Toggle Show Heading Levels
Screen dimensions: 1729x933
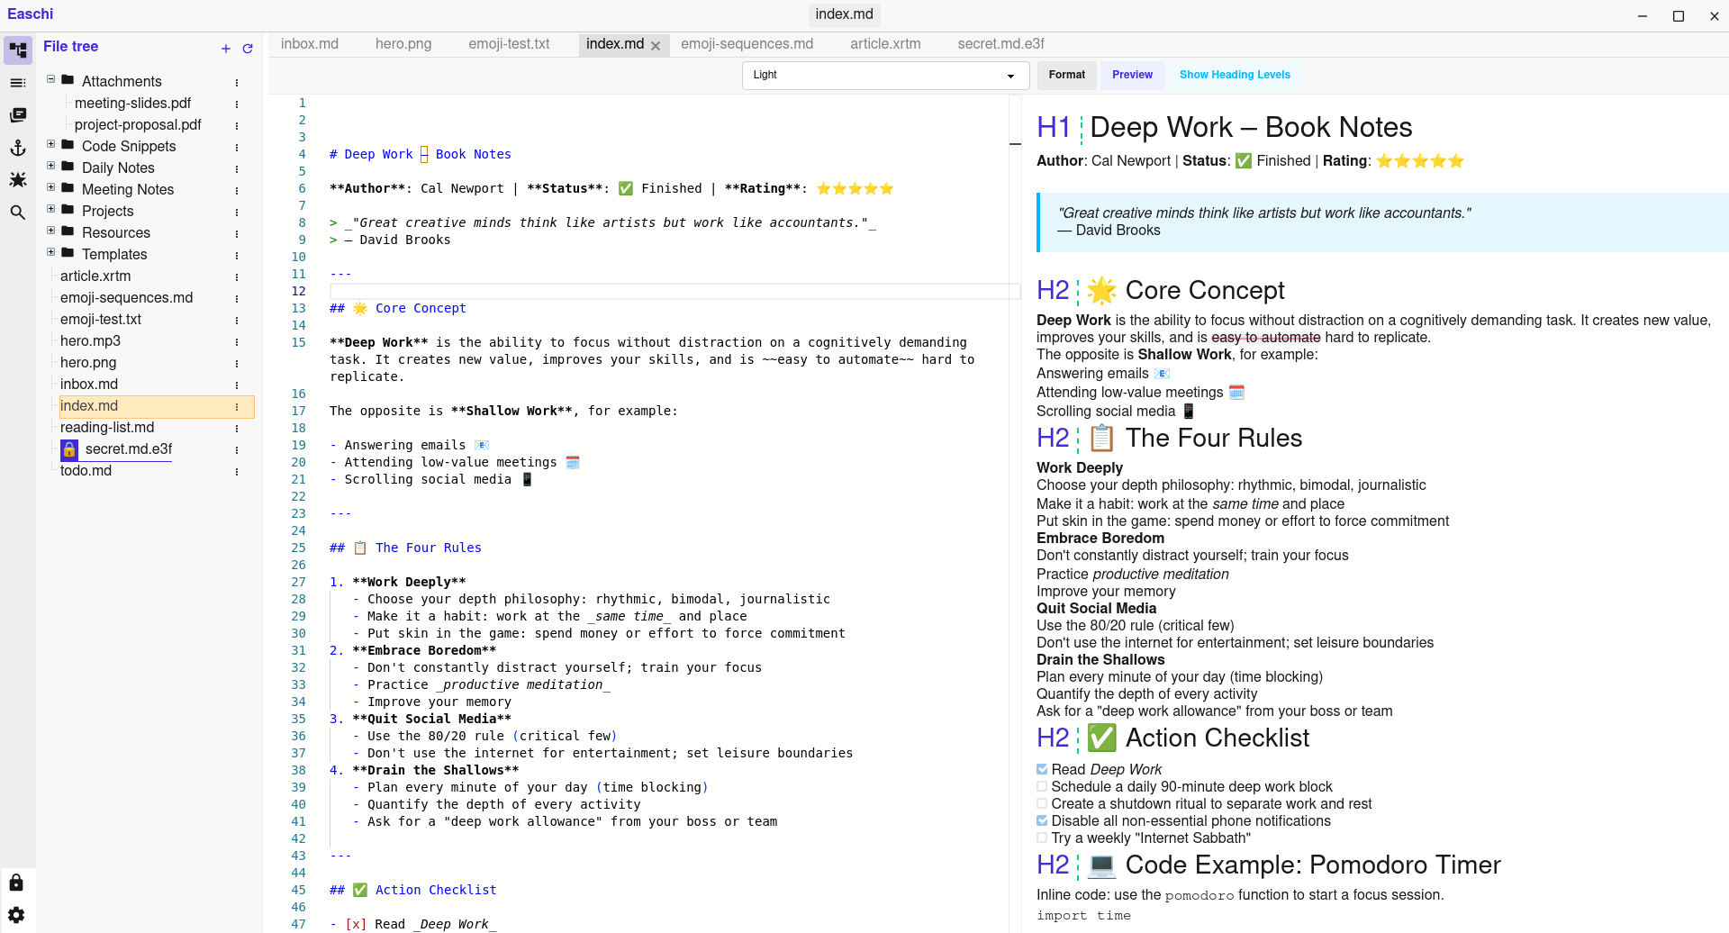(1235, 75)
